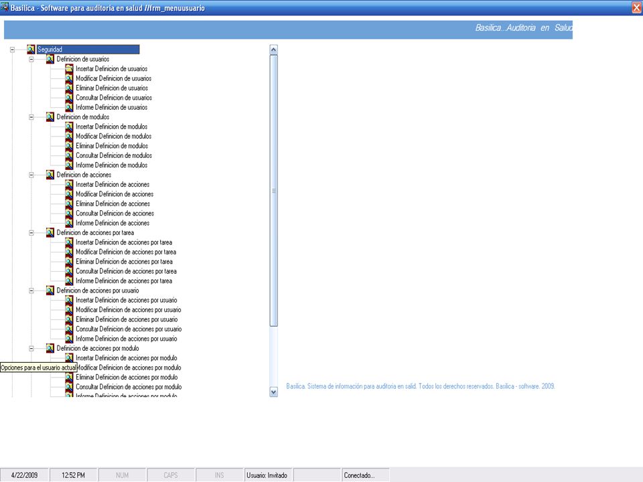This screenshot has width=643, height=482.
Task: Click icon of Modificar Definicion de modulos
Action: pyautogui.click(x=69, y=137)
